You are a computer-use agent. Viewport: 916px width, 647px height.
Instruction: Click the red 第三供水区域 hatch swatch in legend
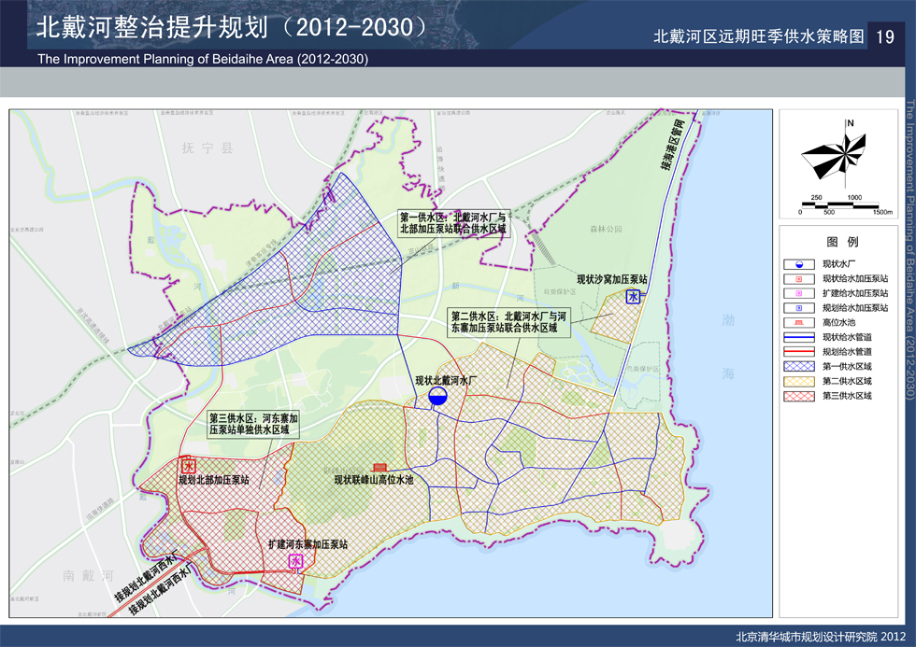[x=800, y=397]
